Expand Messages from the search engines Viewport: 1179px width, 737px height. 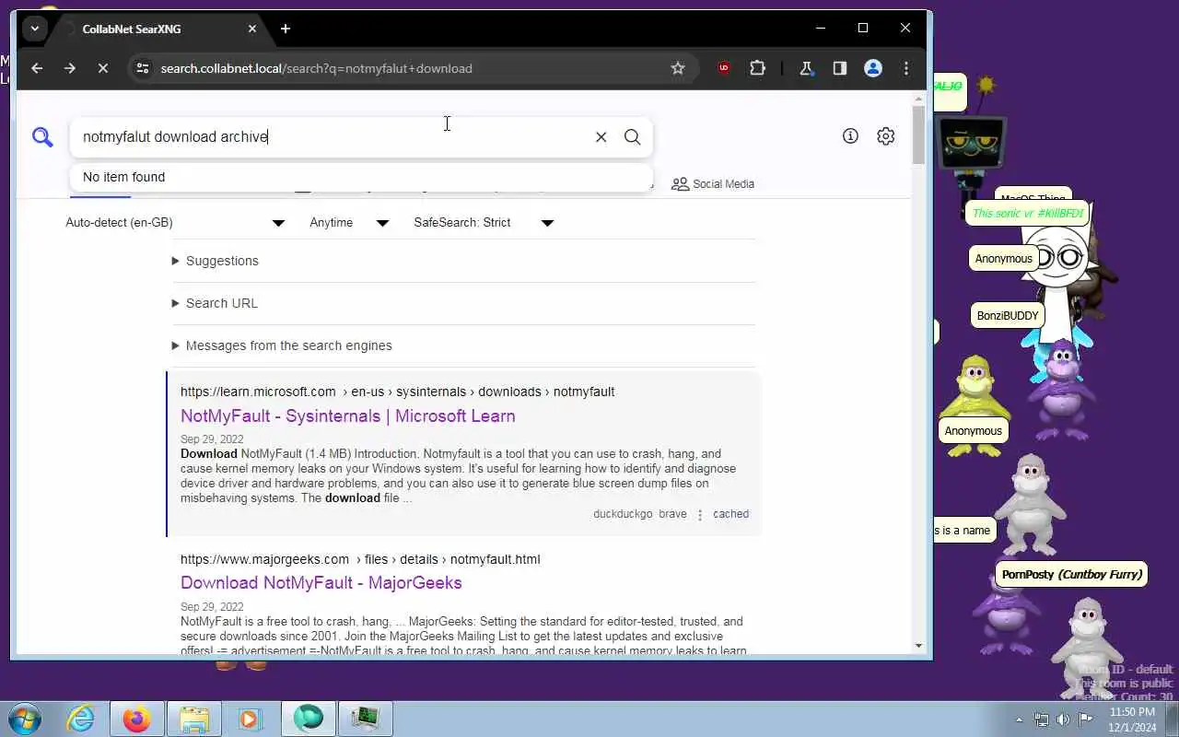click(282, 345)
